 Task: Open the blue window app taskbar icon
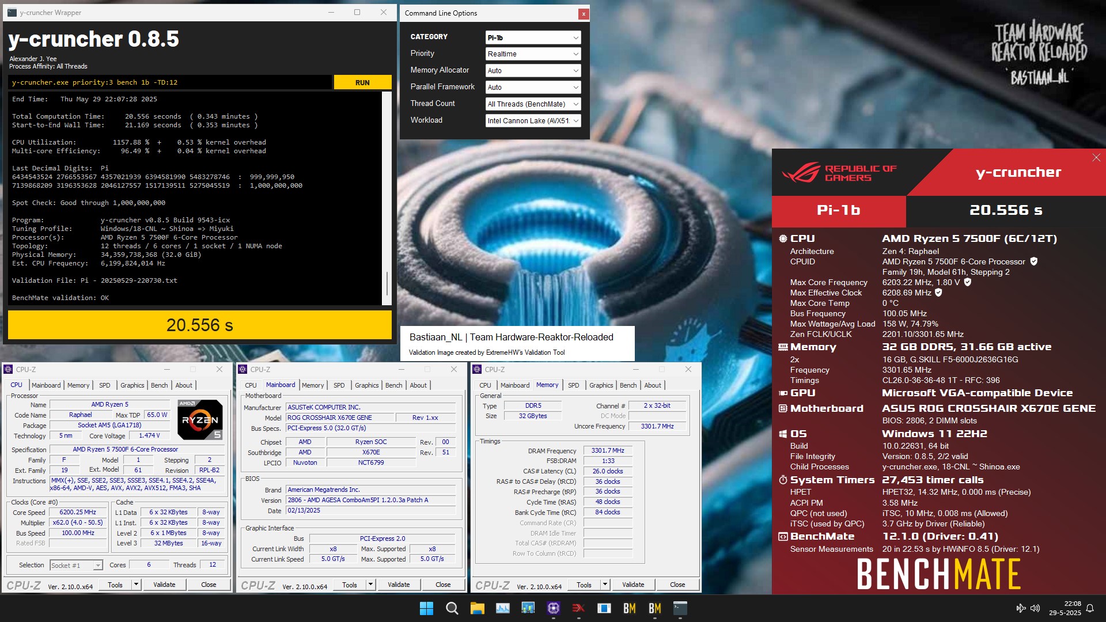[604, 608]
